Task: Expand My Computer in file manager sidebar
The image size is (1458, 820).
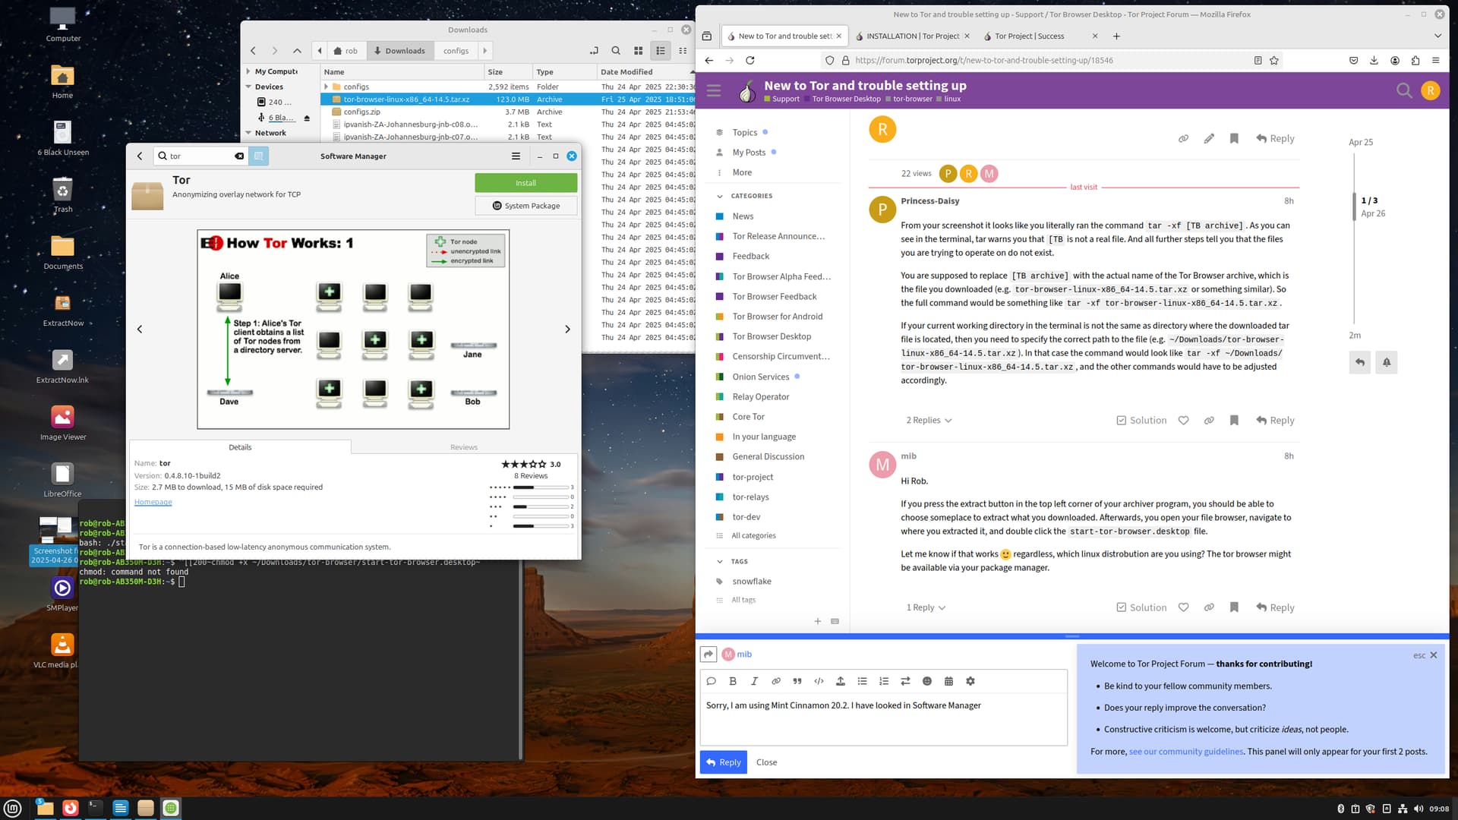Action: (248, 71)
